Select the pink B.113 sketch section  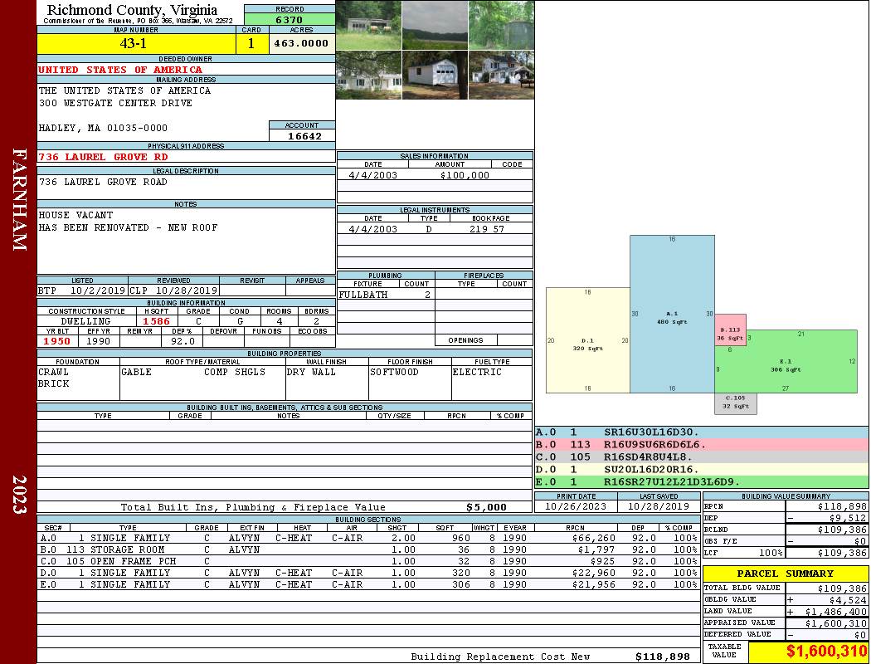point(732,330)
